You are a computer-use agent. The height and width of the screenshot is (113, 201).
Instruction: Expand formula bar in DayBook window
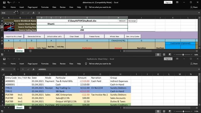click(x=199, y=69)
